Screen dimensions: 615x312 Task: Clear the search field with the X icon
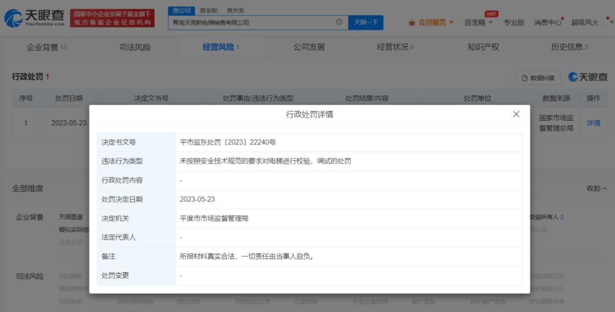339,22
